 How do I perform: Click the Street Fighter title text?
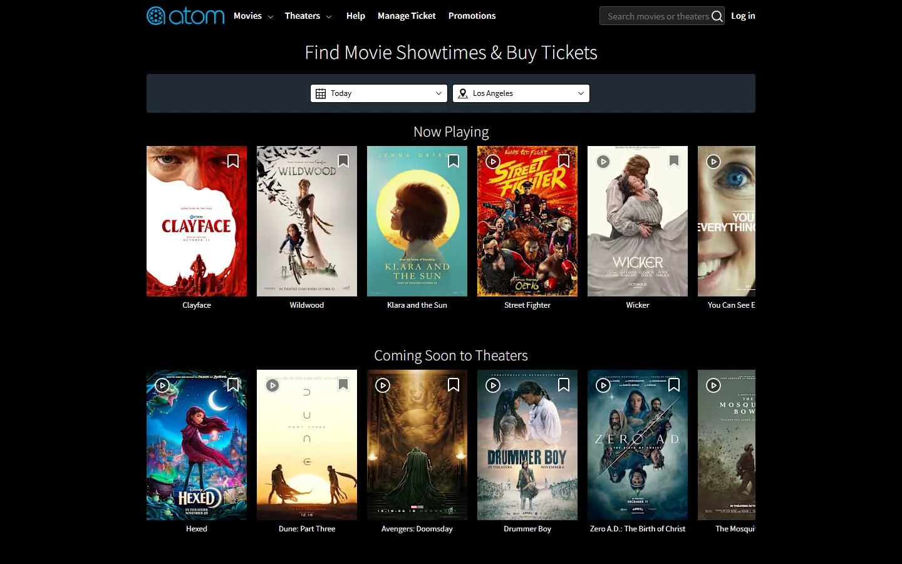[527, 305]
